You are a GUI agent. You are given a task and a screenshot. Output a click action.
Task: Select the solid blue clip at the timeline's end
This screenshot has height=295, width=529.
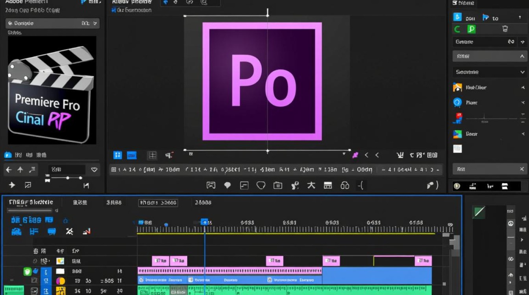coord(377,275)
